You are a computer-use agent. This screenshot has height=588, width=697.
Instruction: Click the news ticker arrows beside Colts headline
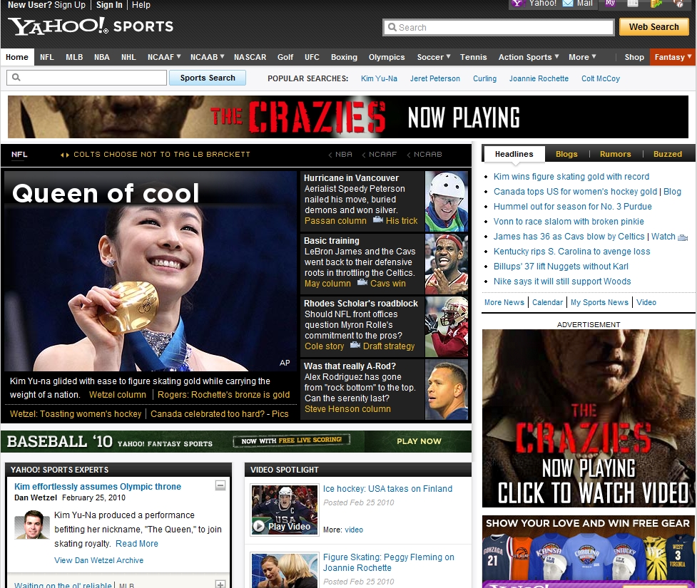[x=64, y=155]
